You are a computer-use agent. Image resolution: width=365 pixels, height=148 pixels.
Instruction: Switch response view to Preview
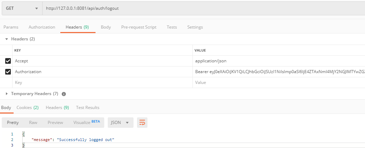tap(55, 123)
